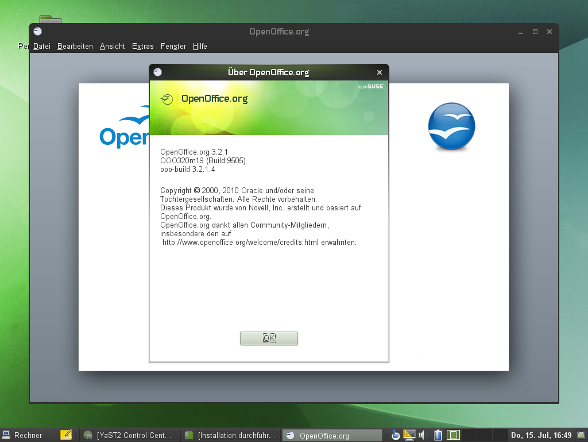Click the battery icon in system tray
The height and width of the screenshot is (442, 588).
tap(438, 435)
